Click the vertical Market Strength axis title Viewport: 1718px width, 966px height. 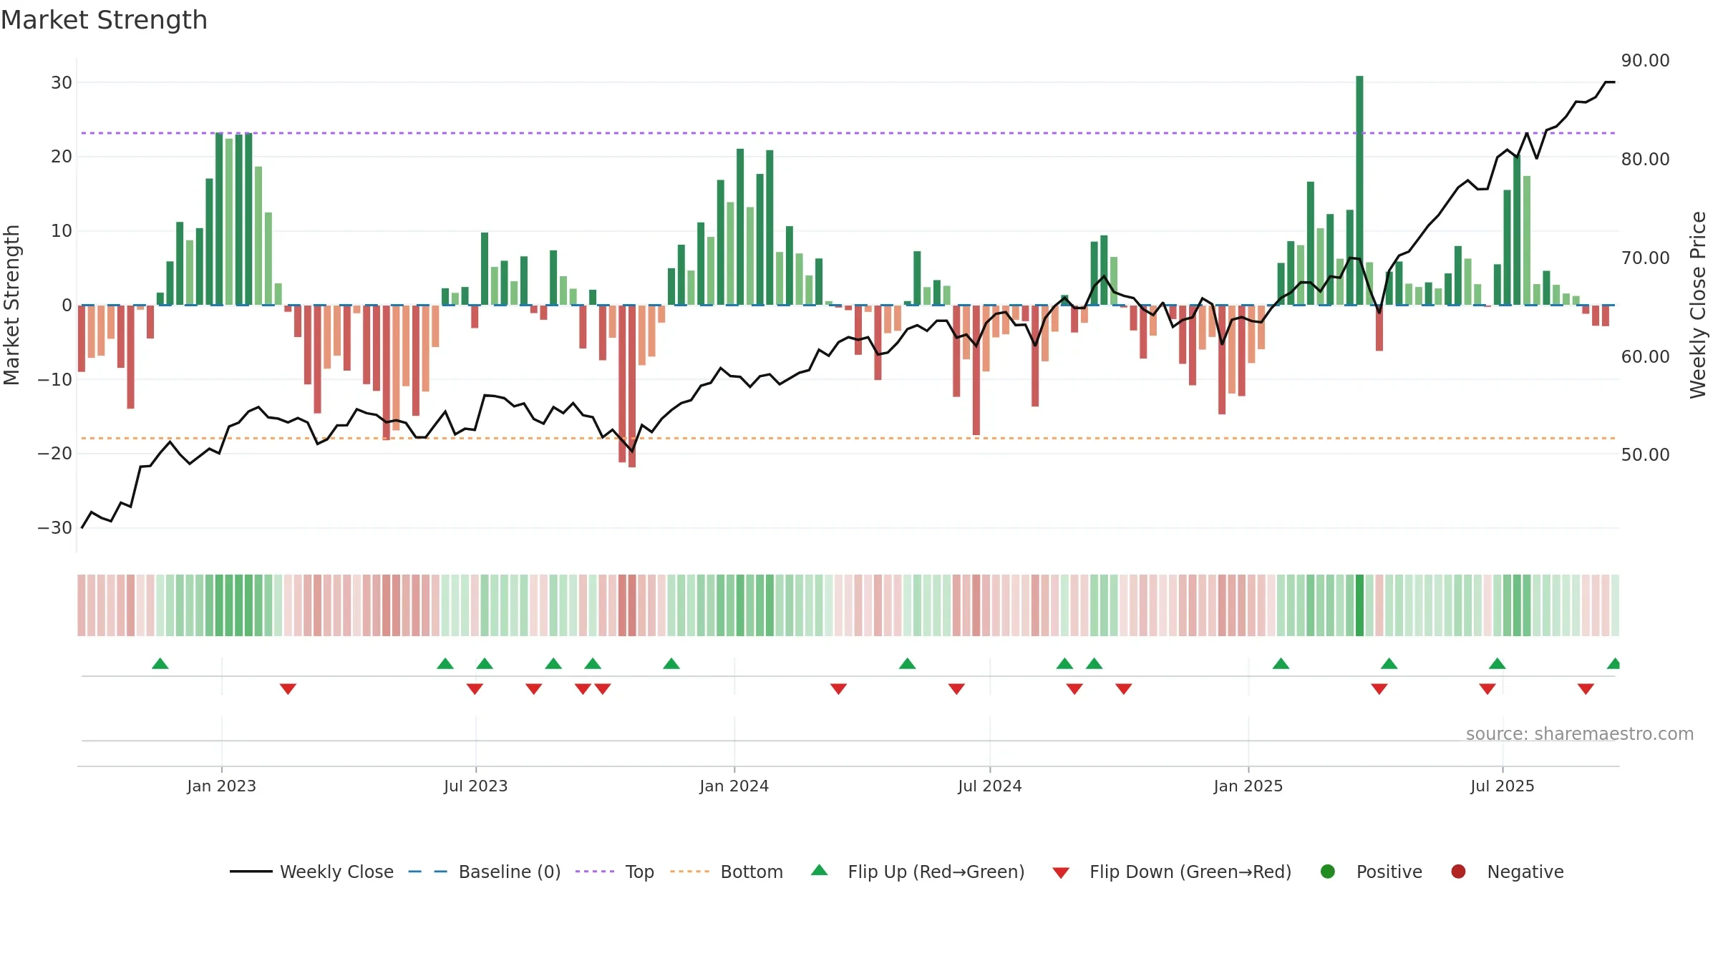click(11, 305)
